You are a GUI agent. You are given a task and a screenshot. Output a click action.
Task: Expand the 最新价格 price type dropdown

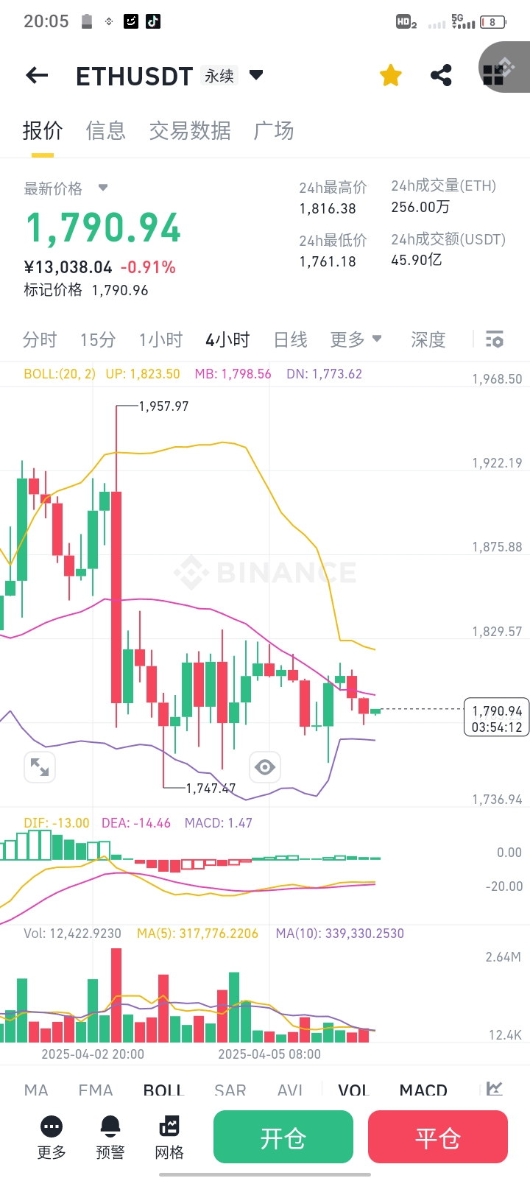click(x=103, y=188)
